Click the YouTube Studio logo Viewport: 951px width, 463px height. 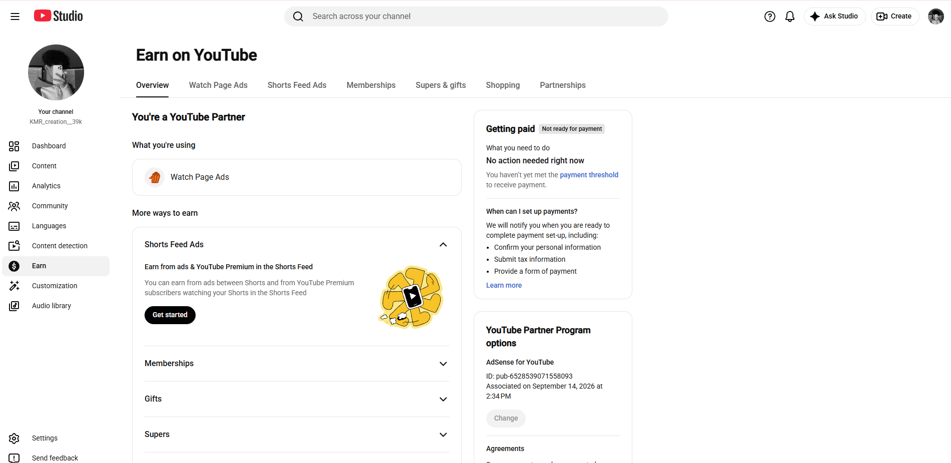point(58,16)
